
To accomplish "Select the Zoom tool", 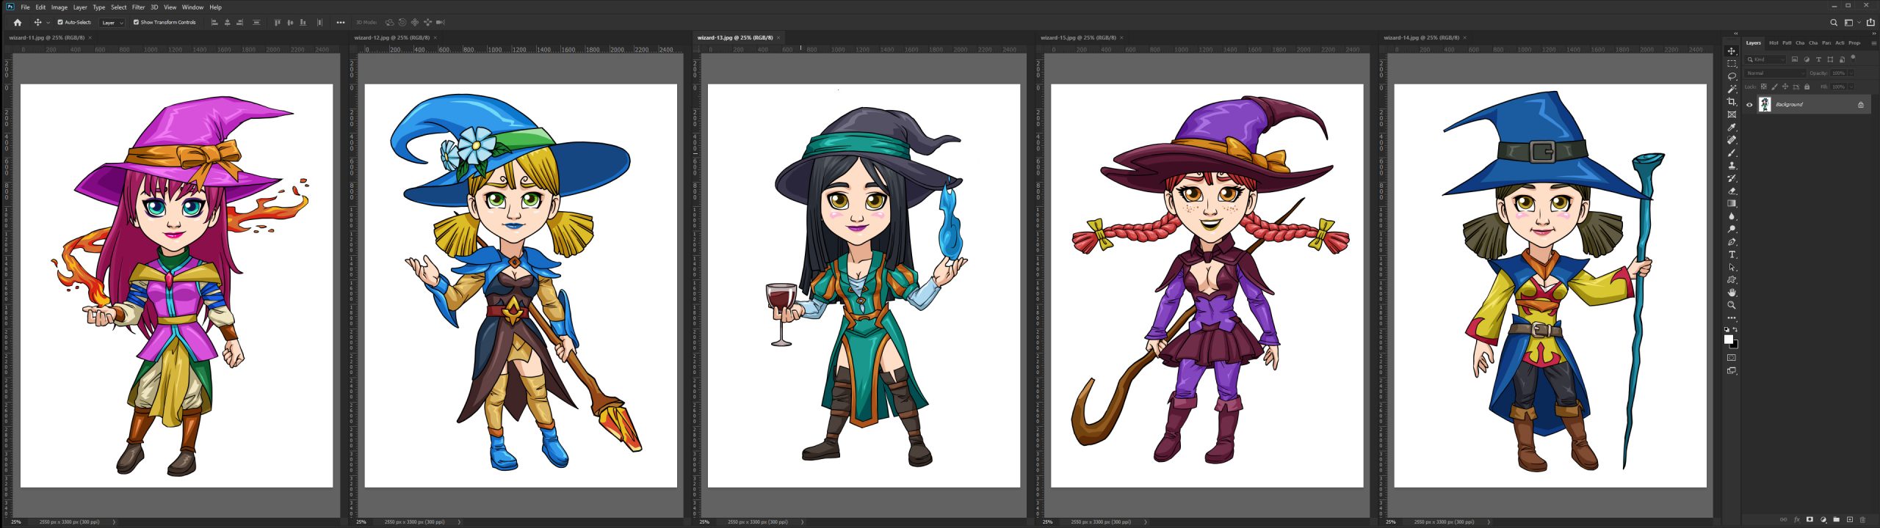I will (1732, 305).
